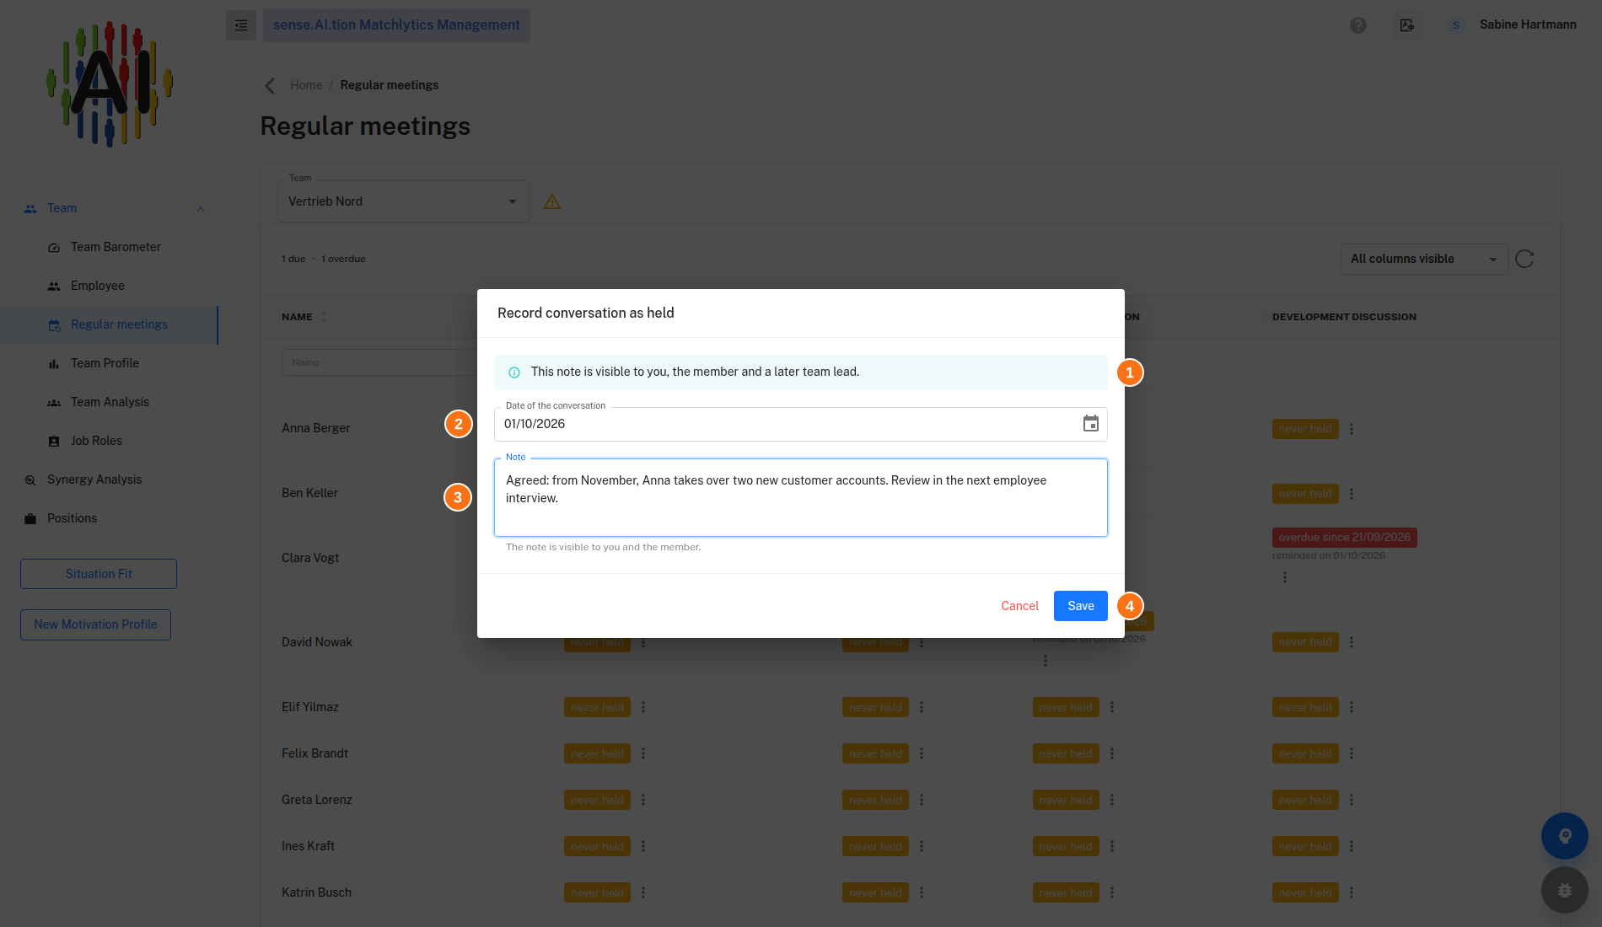Click the Situation Fit button

tap(99, 574)
